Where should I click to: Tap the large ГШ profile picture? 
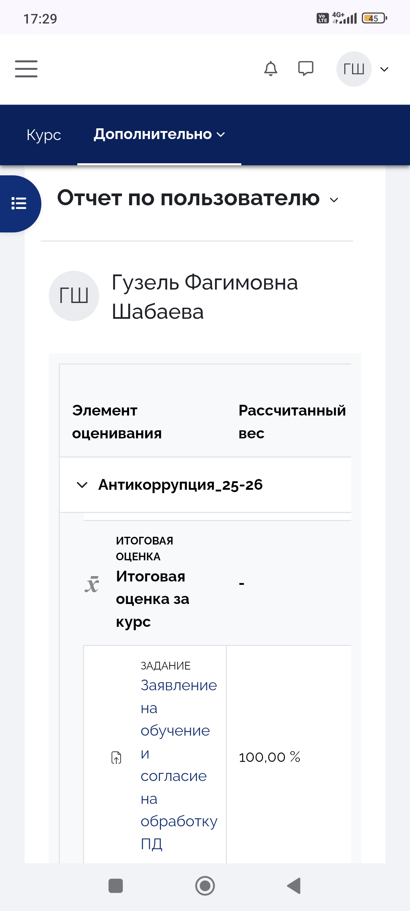coord(74,296)
